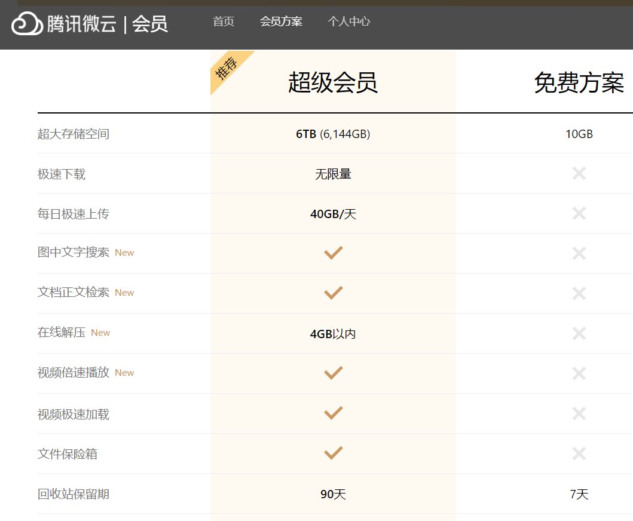The width and height of the screenshot is (633, 521).
Task: Click the New tag beside 图中文字搜索
Action: click(x=124, y=253)
